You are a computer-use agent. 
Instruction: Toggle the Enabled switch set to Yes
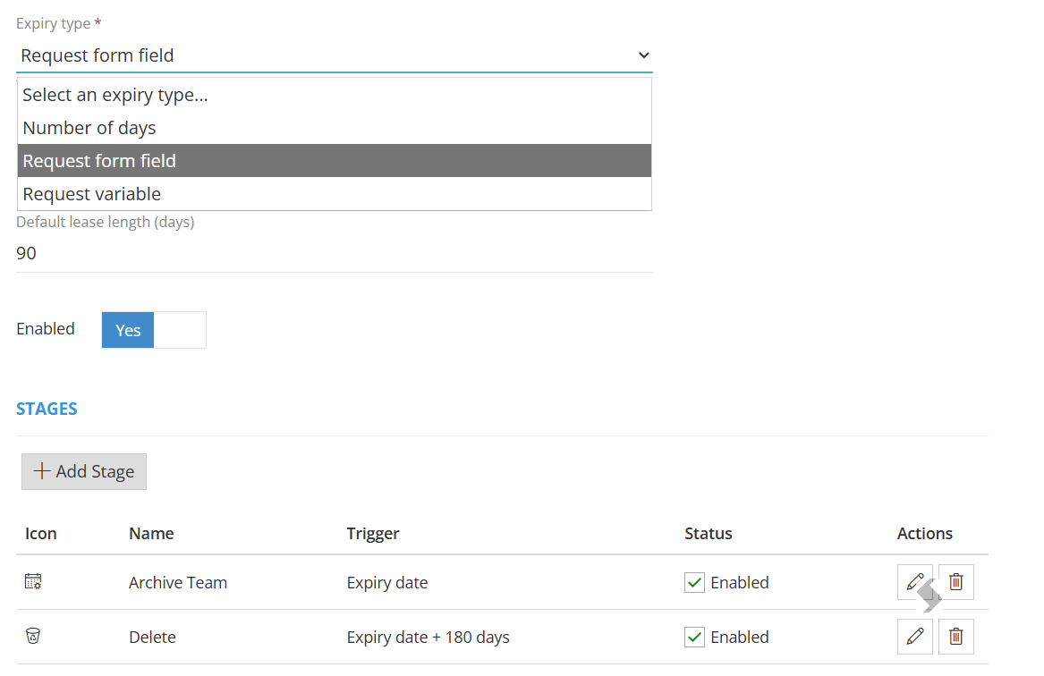pyautogui.click(x=154, y=330)
